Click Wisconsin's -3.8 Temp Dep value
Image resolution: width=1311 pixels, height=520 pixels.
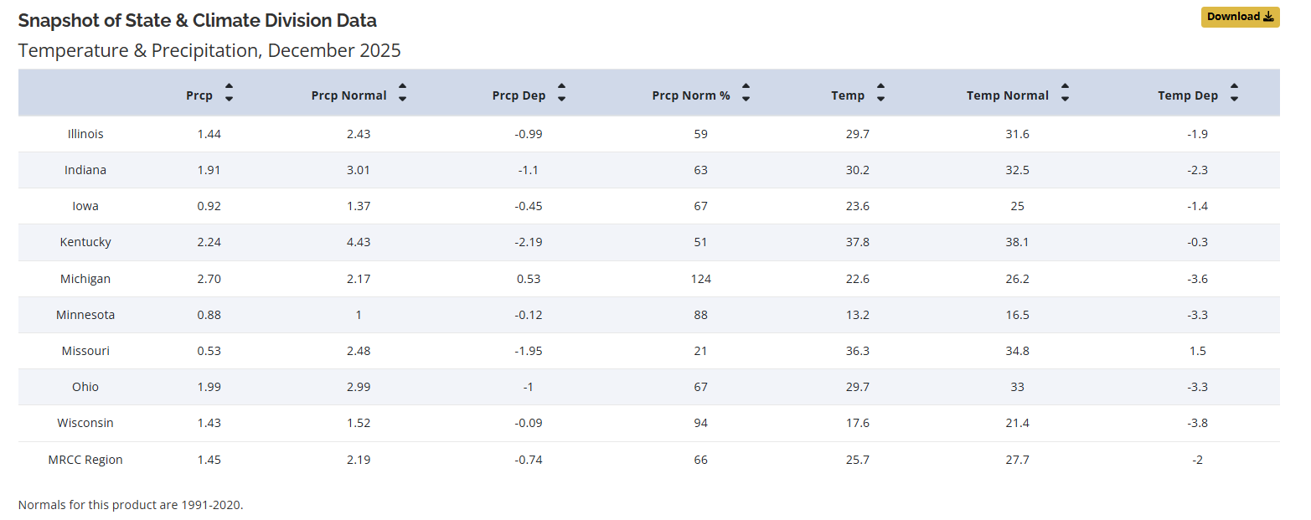(x=1197, y=423)
